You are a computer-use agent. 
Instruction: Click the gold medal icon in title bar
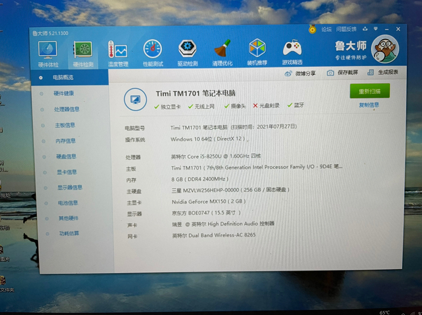(x=312, y=29)
